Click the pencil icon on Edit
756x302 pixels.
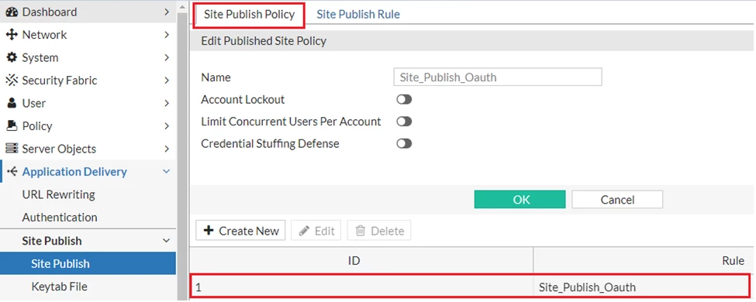(304, 231)
